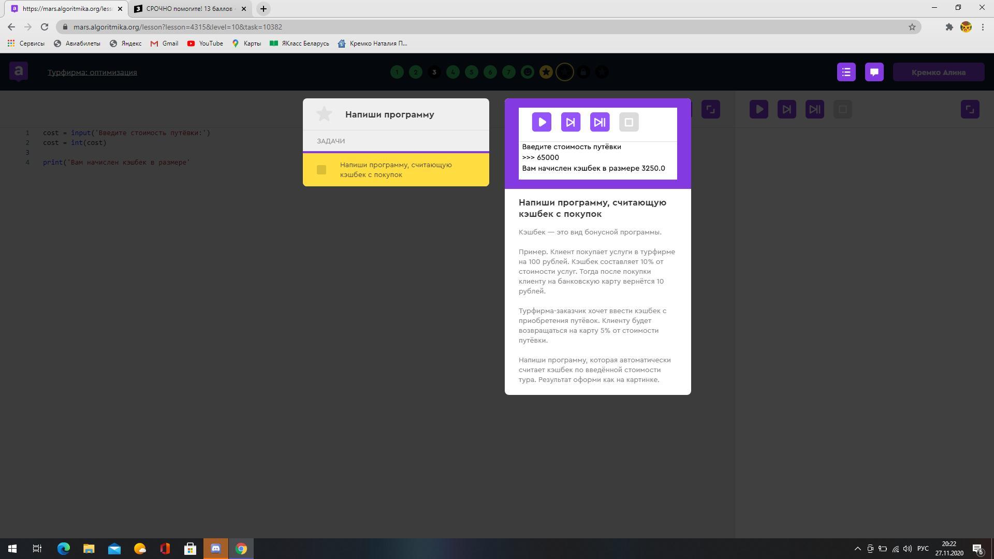This screenshot has height=559, width=994.
Task: Open Discord from the Windows taskbar
Action: click(216, 548)
